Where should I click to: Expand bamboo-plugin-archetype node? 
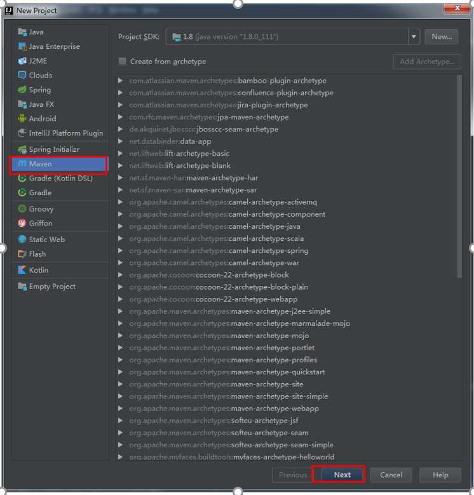[x=120, y=81]
